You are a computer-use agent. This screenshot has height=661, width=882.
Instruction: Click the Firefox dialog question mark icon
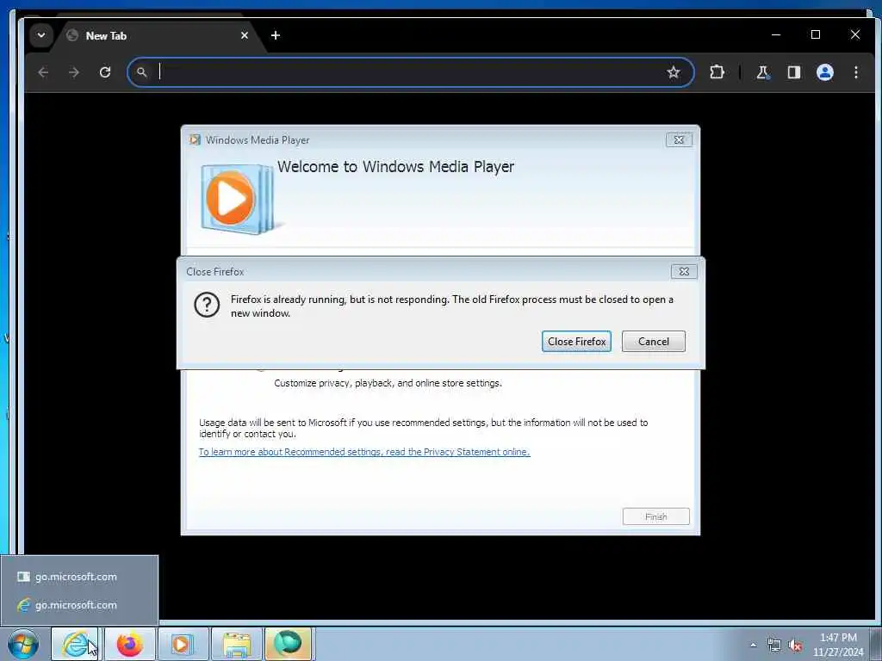click(x=207, y=306)
